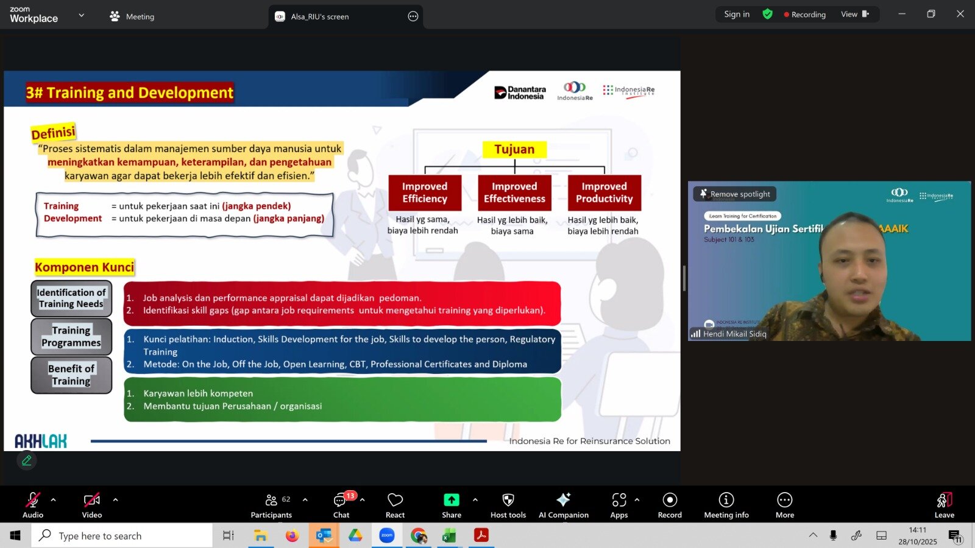This screenshot has width=975, height=548.
Task: Expand video options arrow
Action: click(115, 500)
